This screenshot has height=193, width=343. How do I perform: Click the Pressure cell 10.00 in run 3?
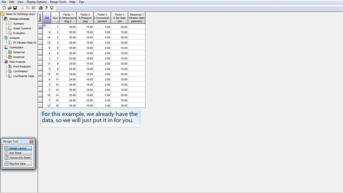tap(85, 37)
